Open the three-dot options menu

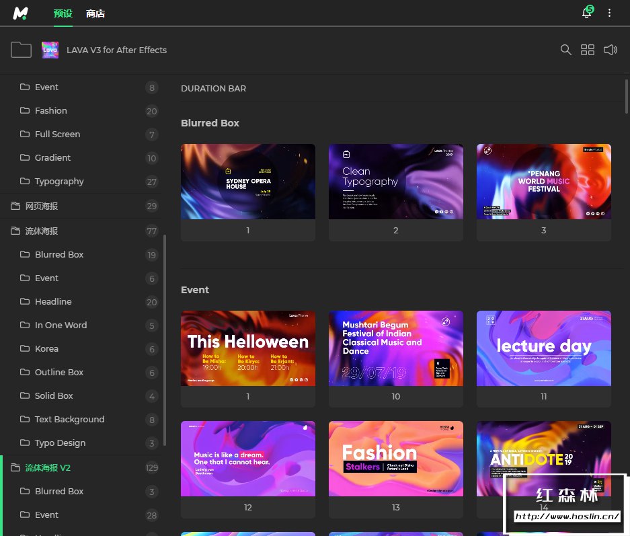tap(610, 13)
